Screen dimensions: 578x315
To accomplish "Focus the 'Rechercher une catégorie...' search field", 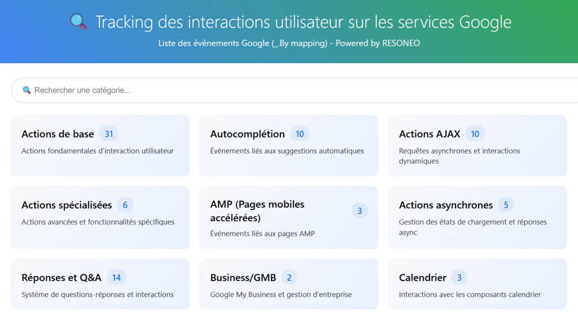I will 295,90.
